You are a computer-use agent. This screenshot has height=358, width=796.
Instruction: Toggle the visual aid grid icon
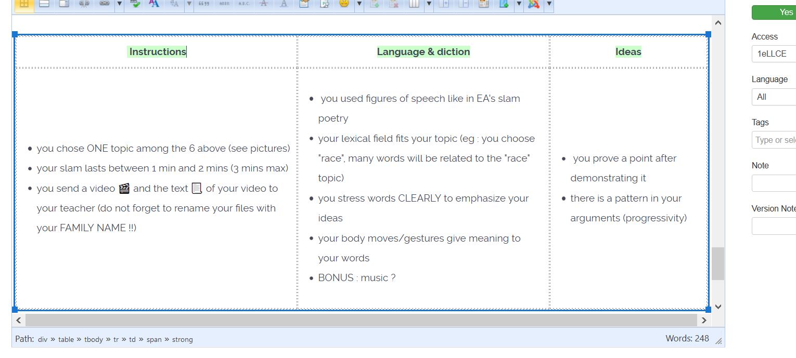24,4
